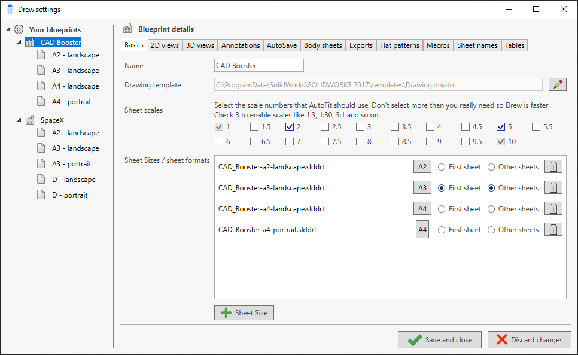Image resolution: width=578 pixels, height=355 pixels.
Task: Select First sheet for CAD_Booster-a2-landscape
Action: pos(443,167)
